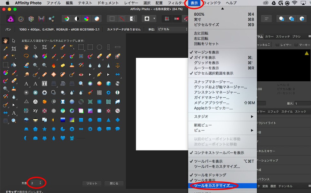The height and width of the screenshot is (193, 311).
Task: Click the リセット button
Action: 92,183
